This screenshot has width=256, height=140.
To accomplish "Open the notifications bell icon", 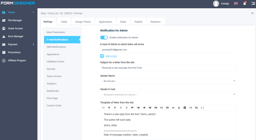I will (x=244, y=3).
